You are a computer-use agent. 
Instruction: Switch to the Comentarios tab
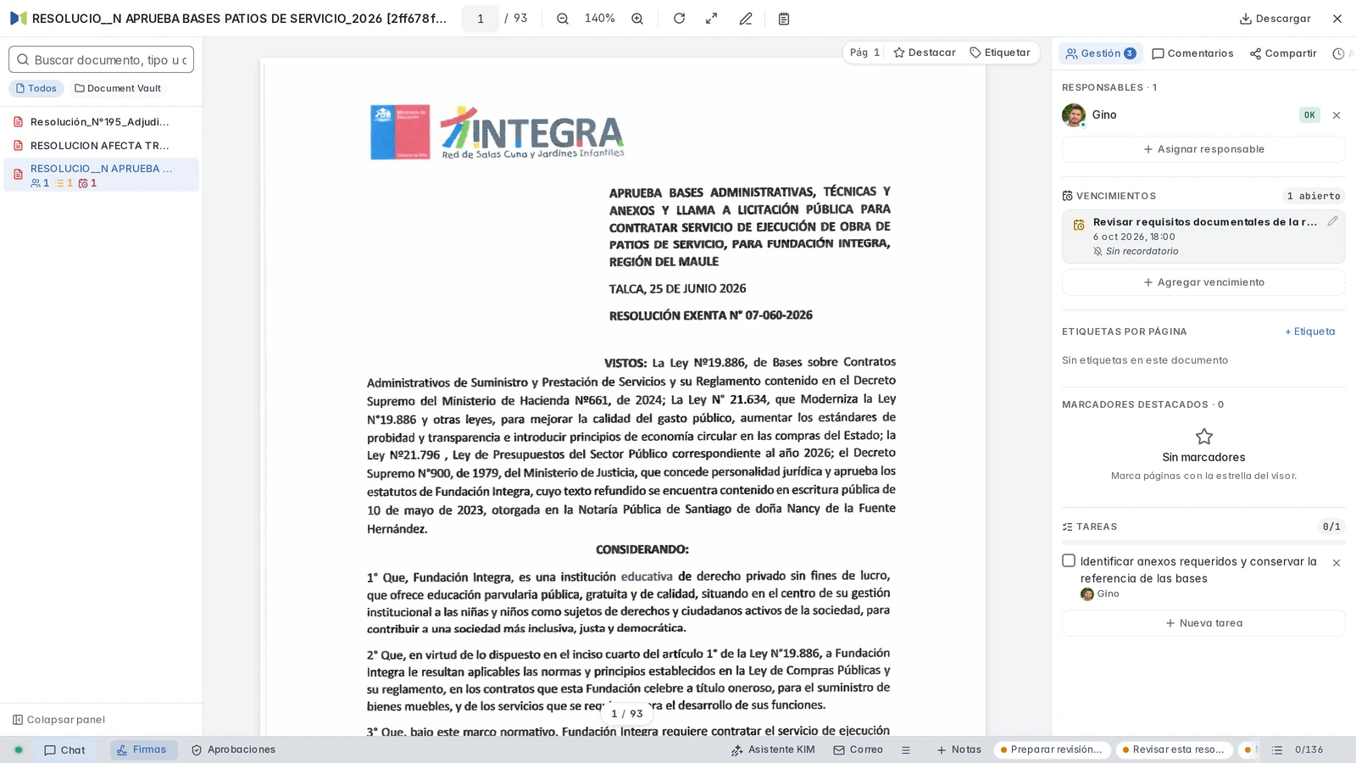(1192, 53)
